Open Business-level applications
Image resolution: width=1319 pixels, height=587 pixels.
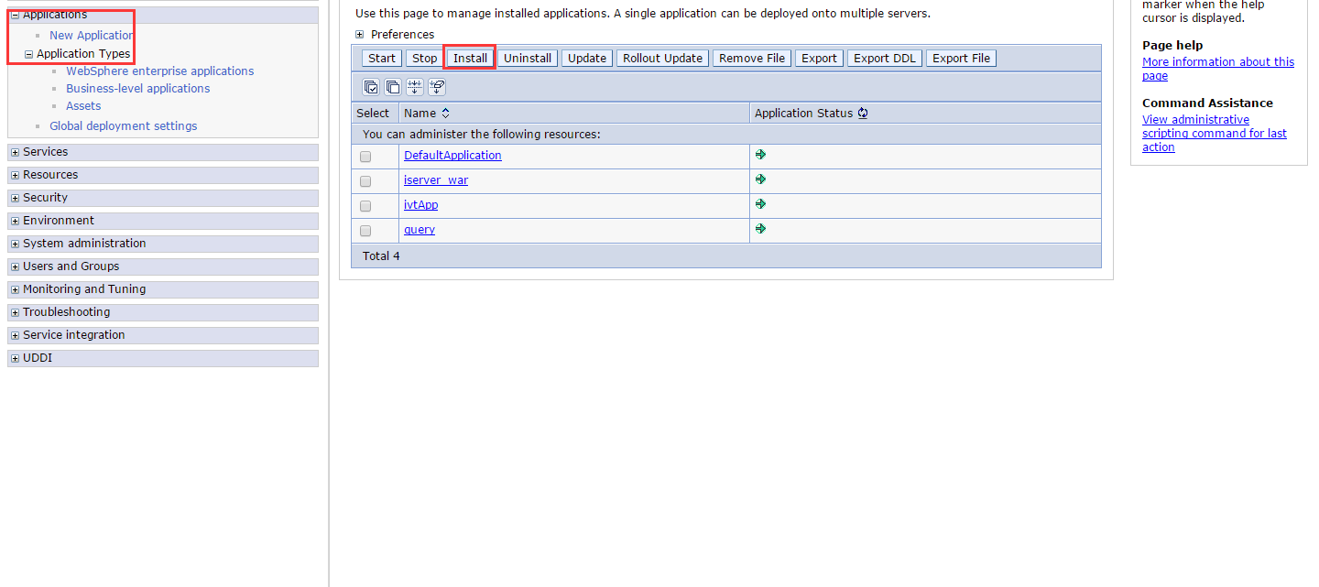click(138, 89)
